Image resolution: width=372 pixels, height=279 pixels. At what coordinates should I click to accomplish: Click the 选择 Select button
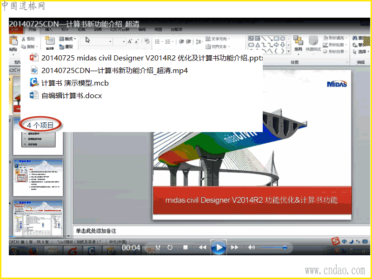tap(361, 52)
